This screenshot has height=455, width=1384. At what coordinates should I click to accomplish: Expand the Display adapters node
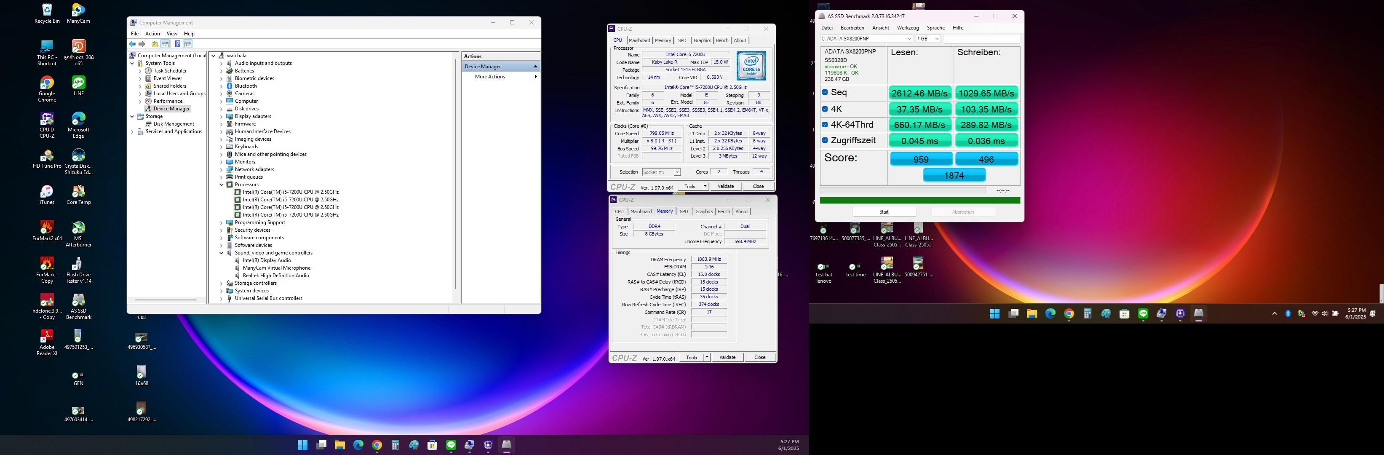(x=222, y=116)
